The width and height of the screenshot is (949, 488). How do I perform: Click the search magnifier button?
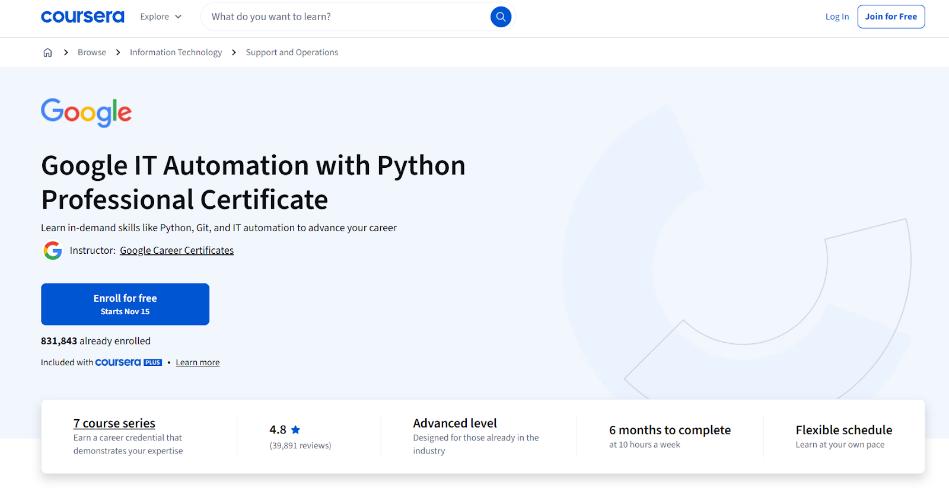[x=501, y=17]
